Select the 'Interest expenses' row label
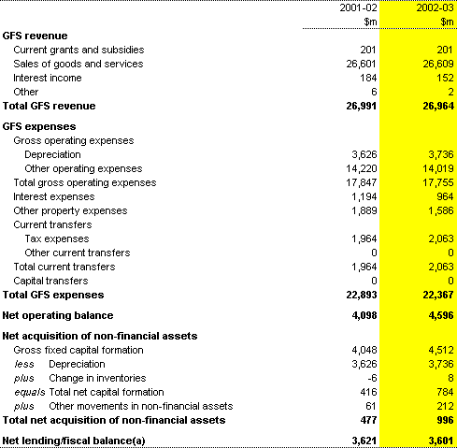Screen dimensions: 457x448 (54, 196)
